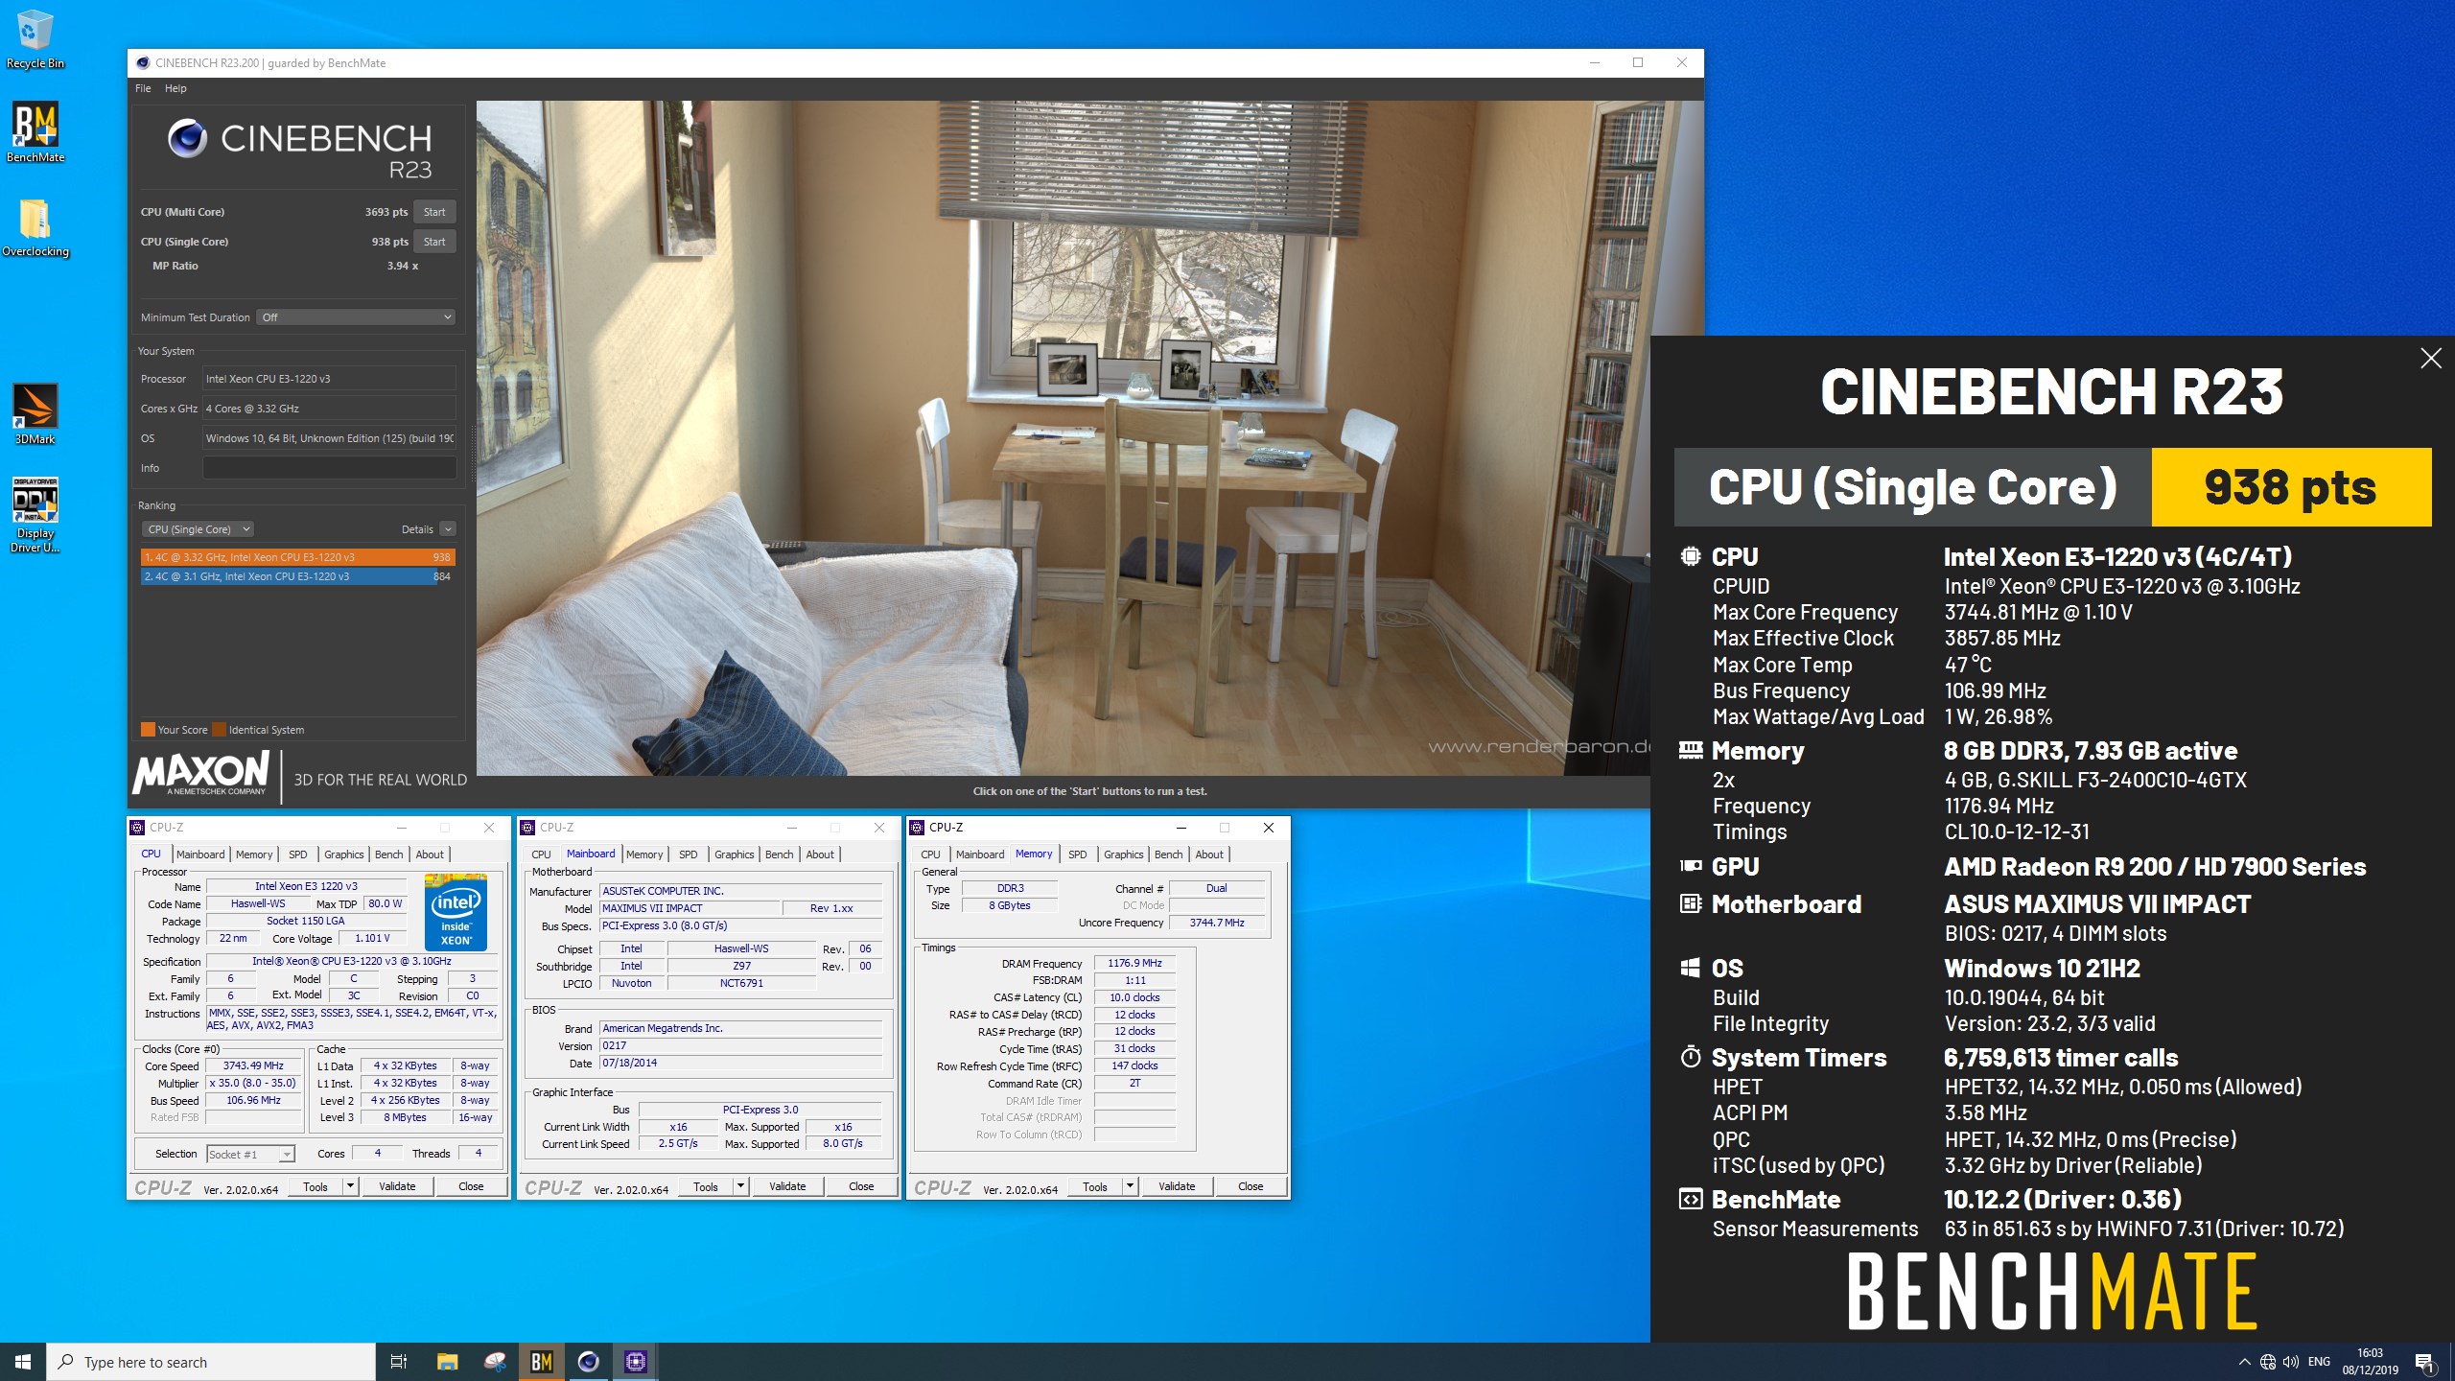This screenshot has height=1381, width=2455.
Task: Open Display Driver Uninstaller desktop icon
Action: pyautogui.click(x=35, y=515)
